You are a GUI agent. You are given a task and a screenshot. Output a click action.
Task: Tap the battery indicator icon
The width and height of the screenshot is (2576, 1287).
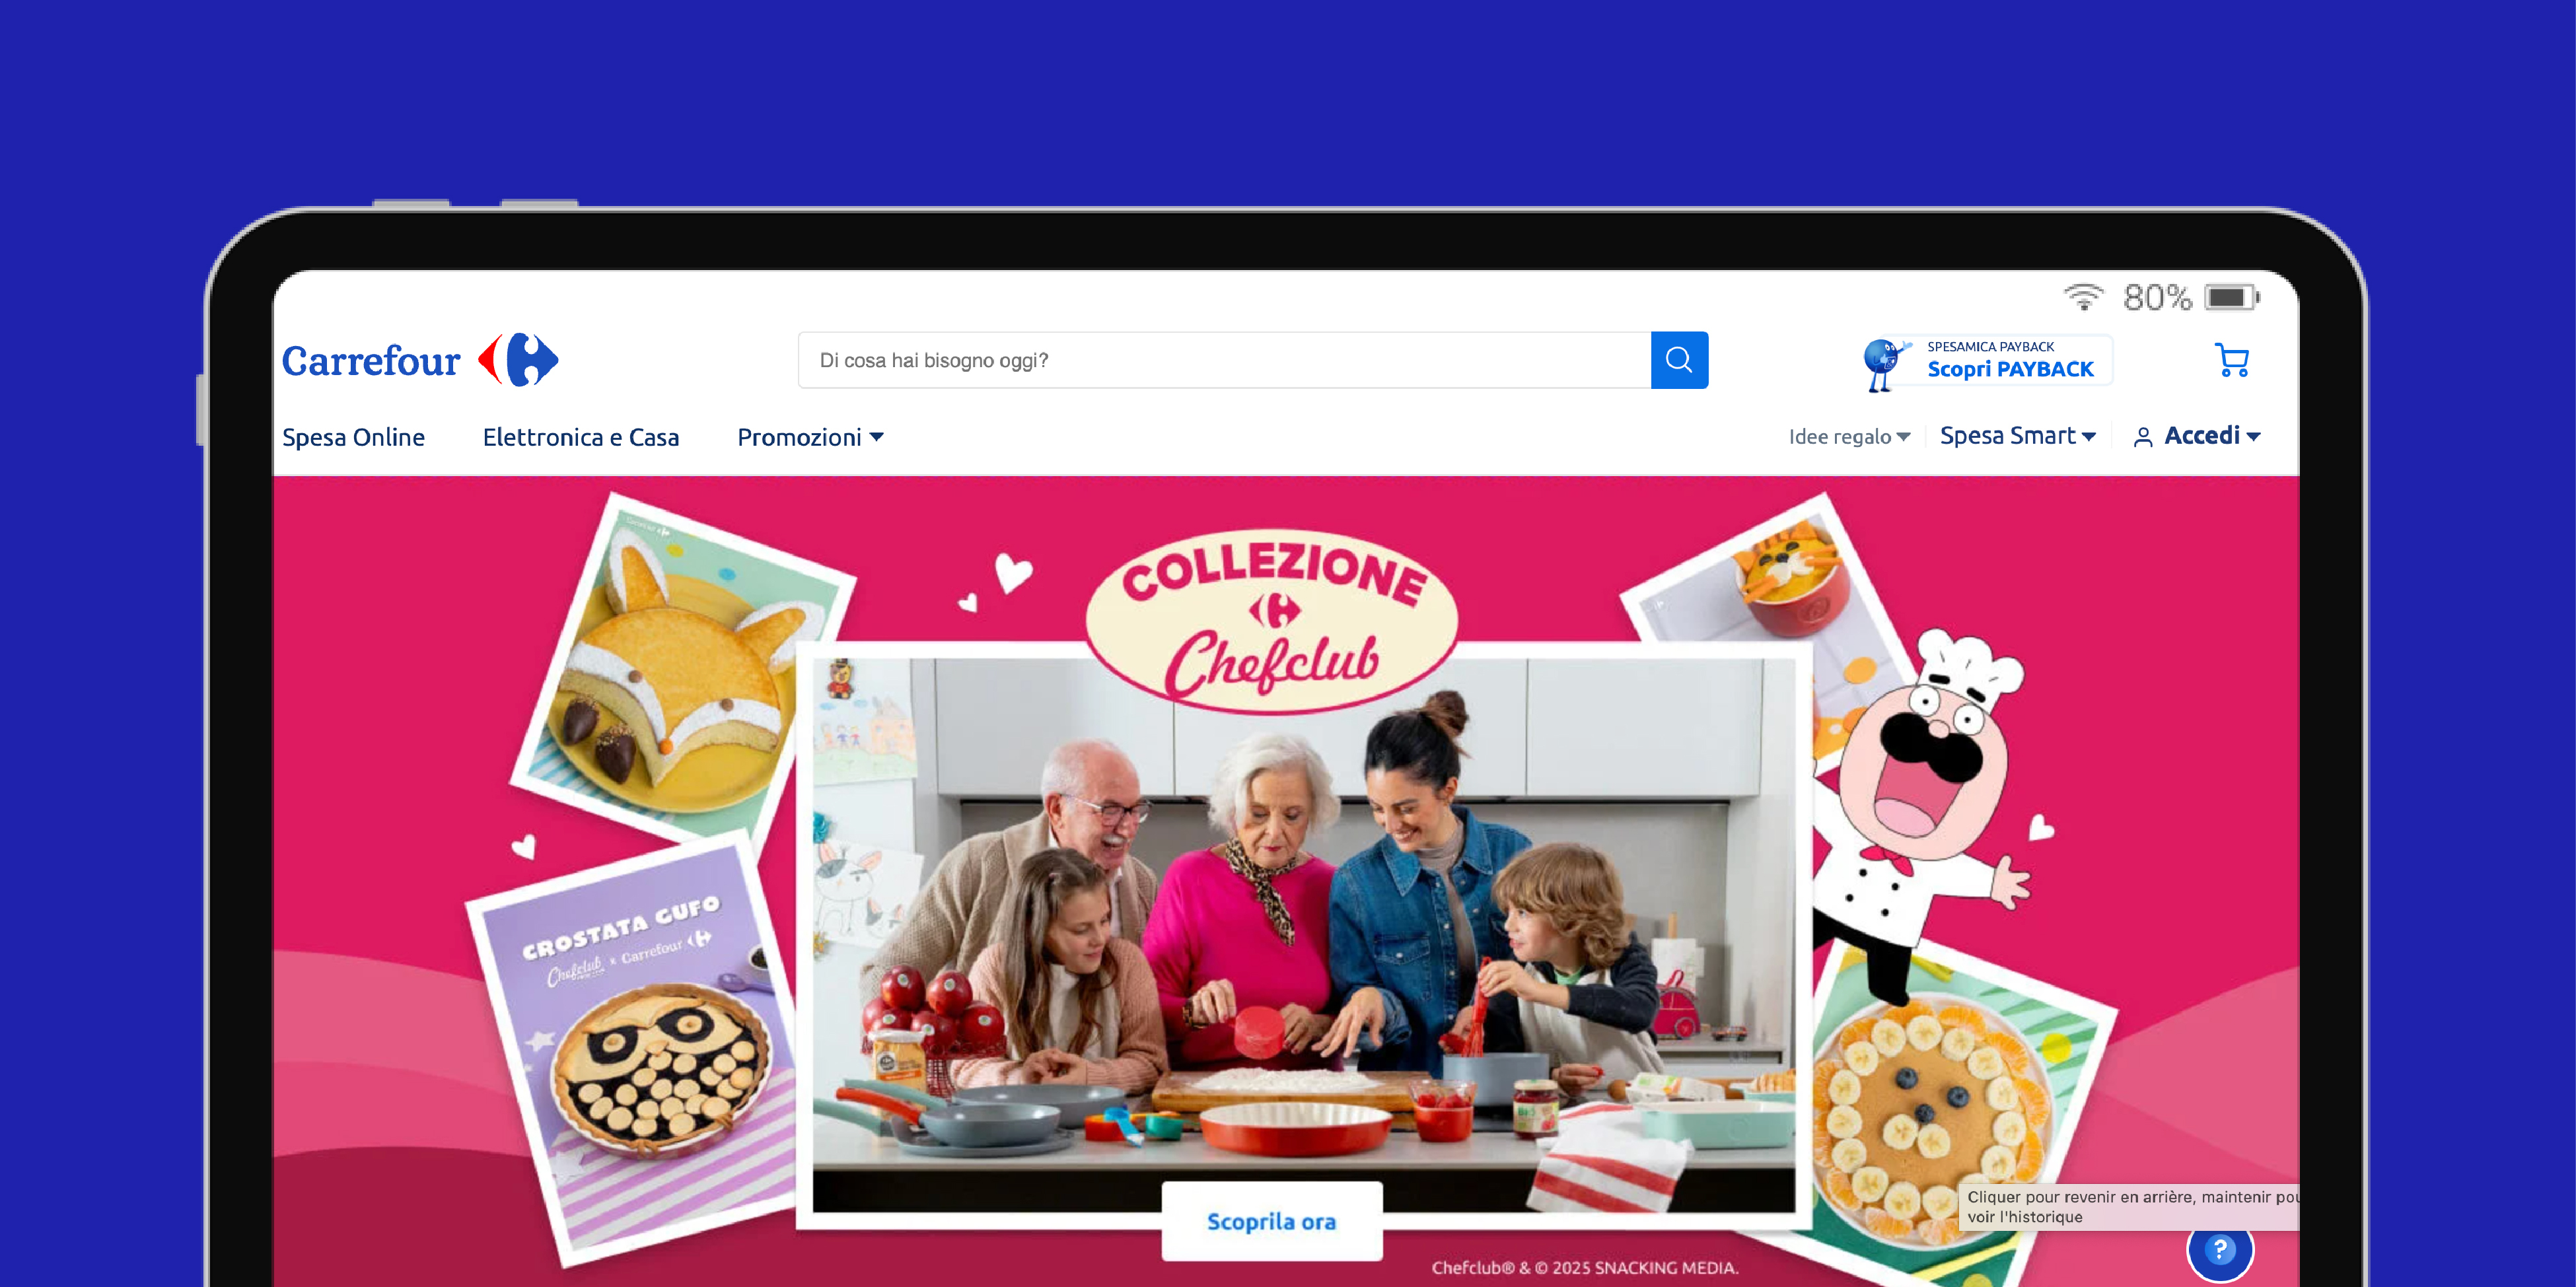pos(2232,297)
